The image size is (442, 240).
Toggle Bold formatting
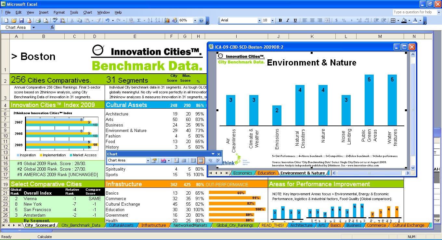coord(280,20)
